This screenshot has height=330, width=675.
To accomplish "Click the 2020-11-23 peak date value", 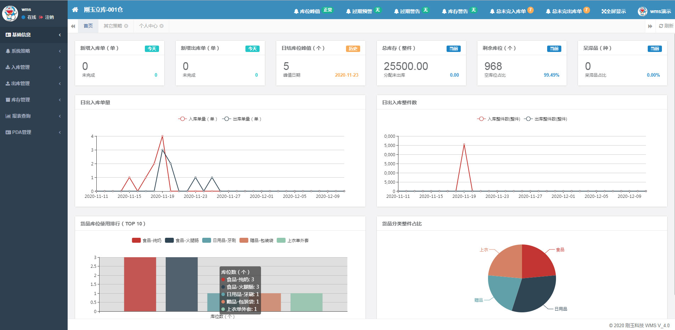I will 347,75.
